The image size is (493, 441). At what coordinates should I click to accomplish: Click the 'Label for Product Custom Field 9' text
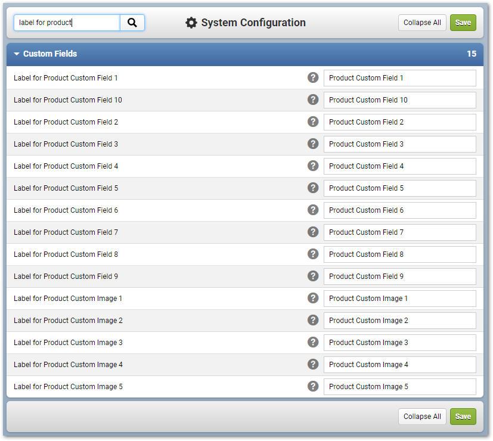(66, 277)
